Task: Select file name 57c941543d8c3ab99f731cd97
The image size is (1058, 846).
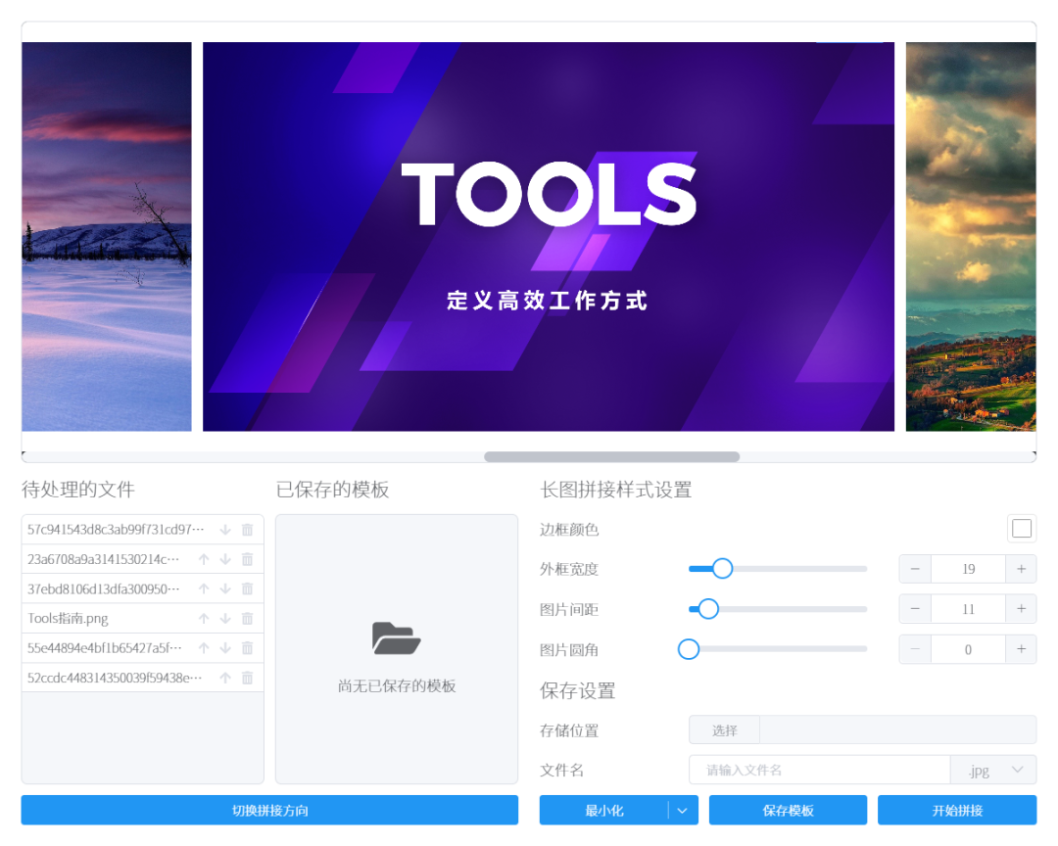Action: [x=116, y=531]
